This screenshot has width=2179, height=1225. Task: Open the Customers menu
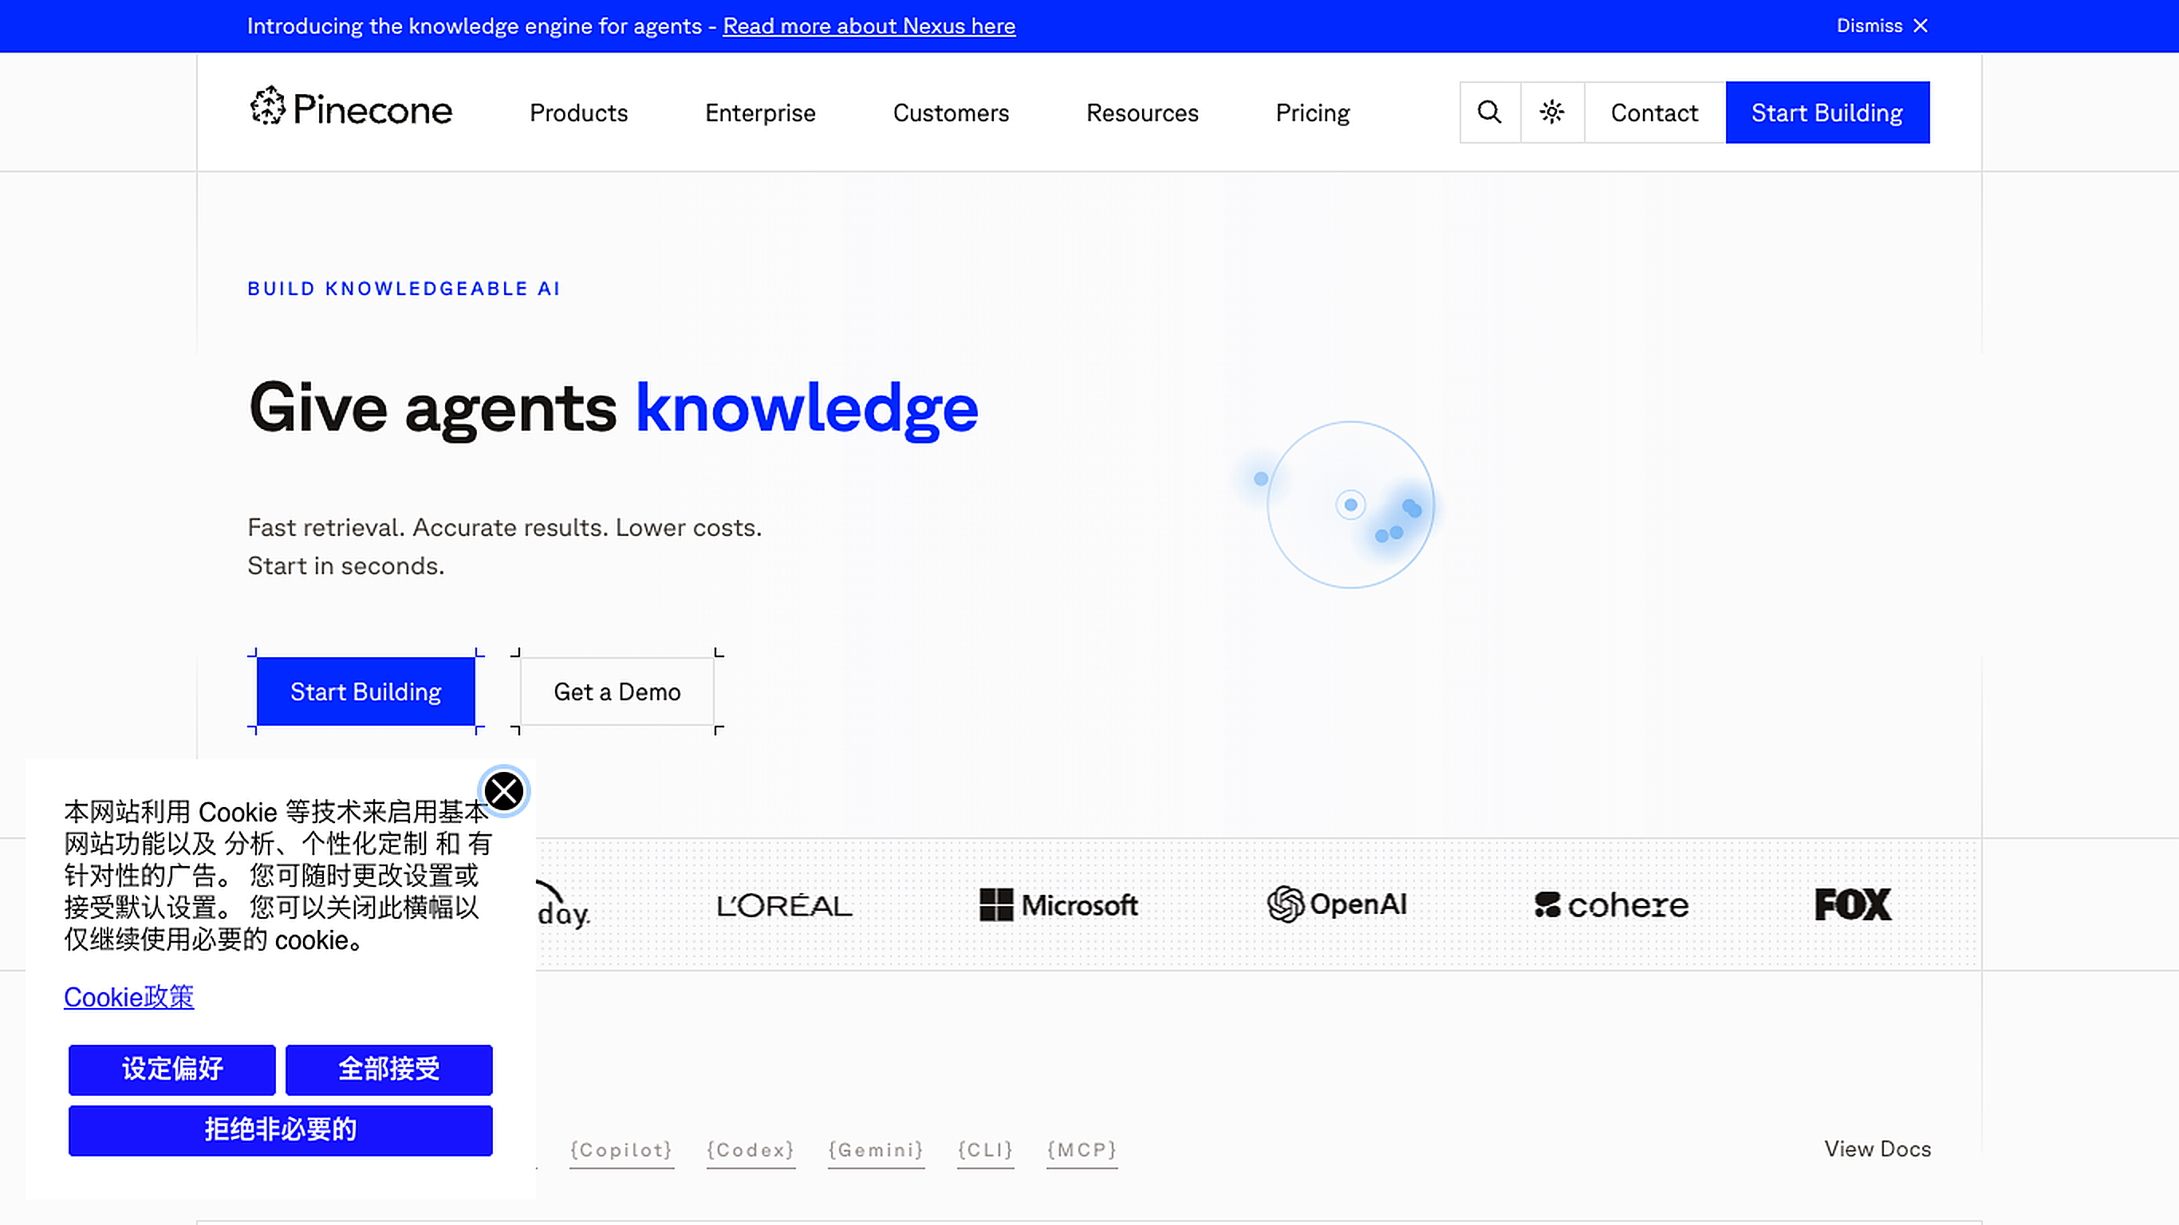(x=951, y=112)
